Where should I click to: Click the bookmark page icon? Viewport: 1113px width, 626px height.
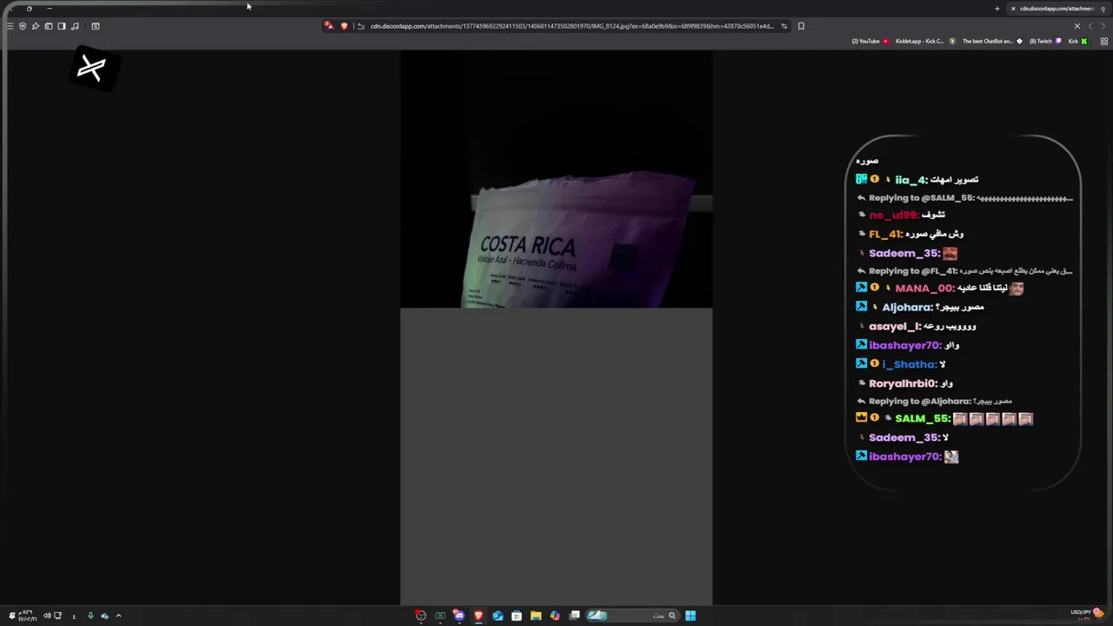pos(801,26)
